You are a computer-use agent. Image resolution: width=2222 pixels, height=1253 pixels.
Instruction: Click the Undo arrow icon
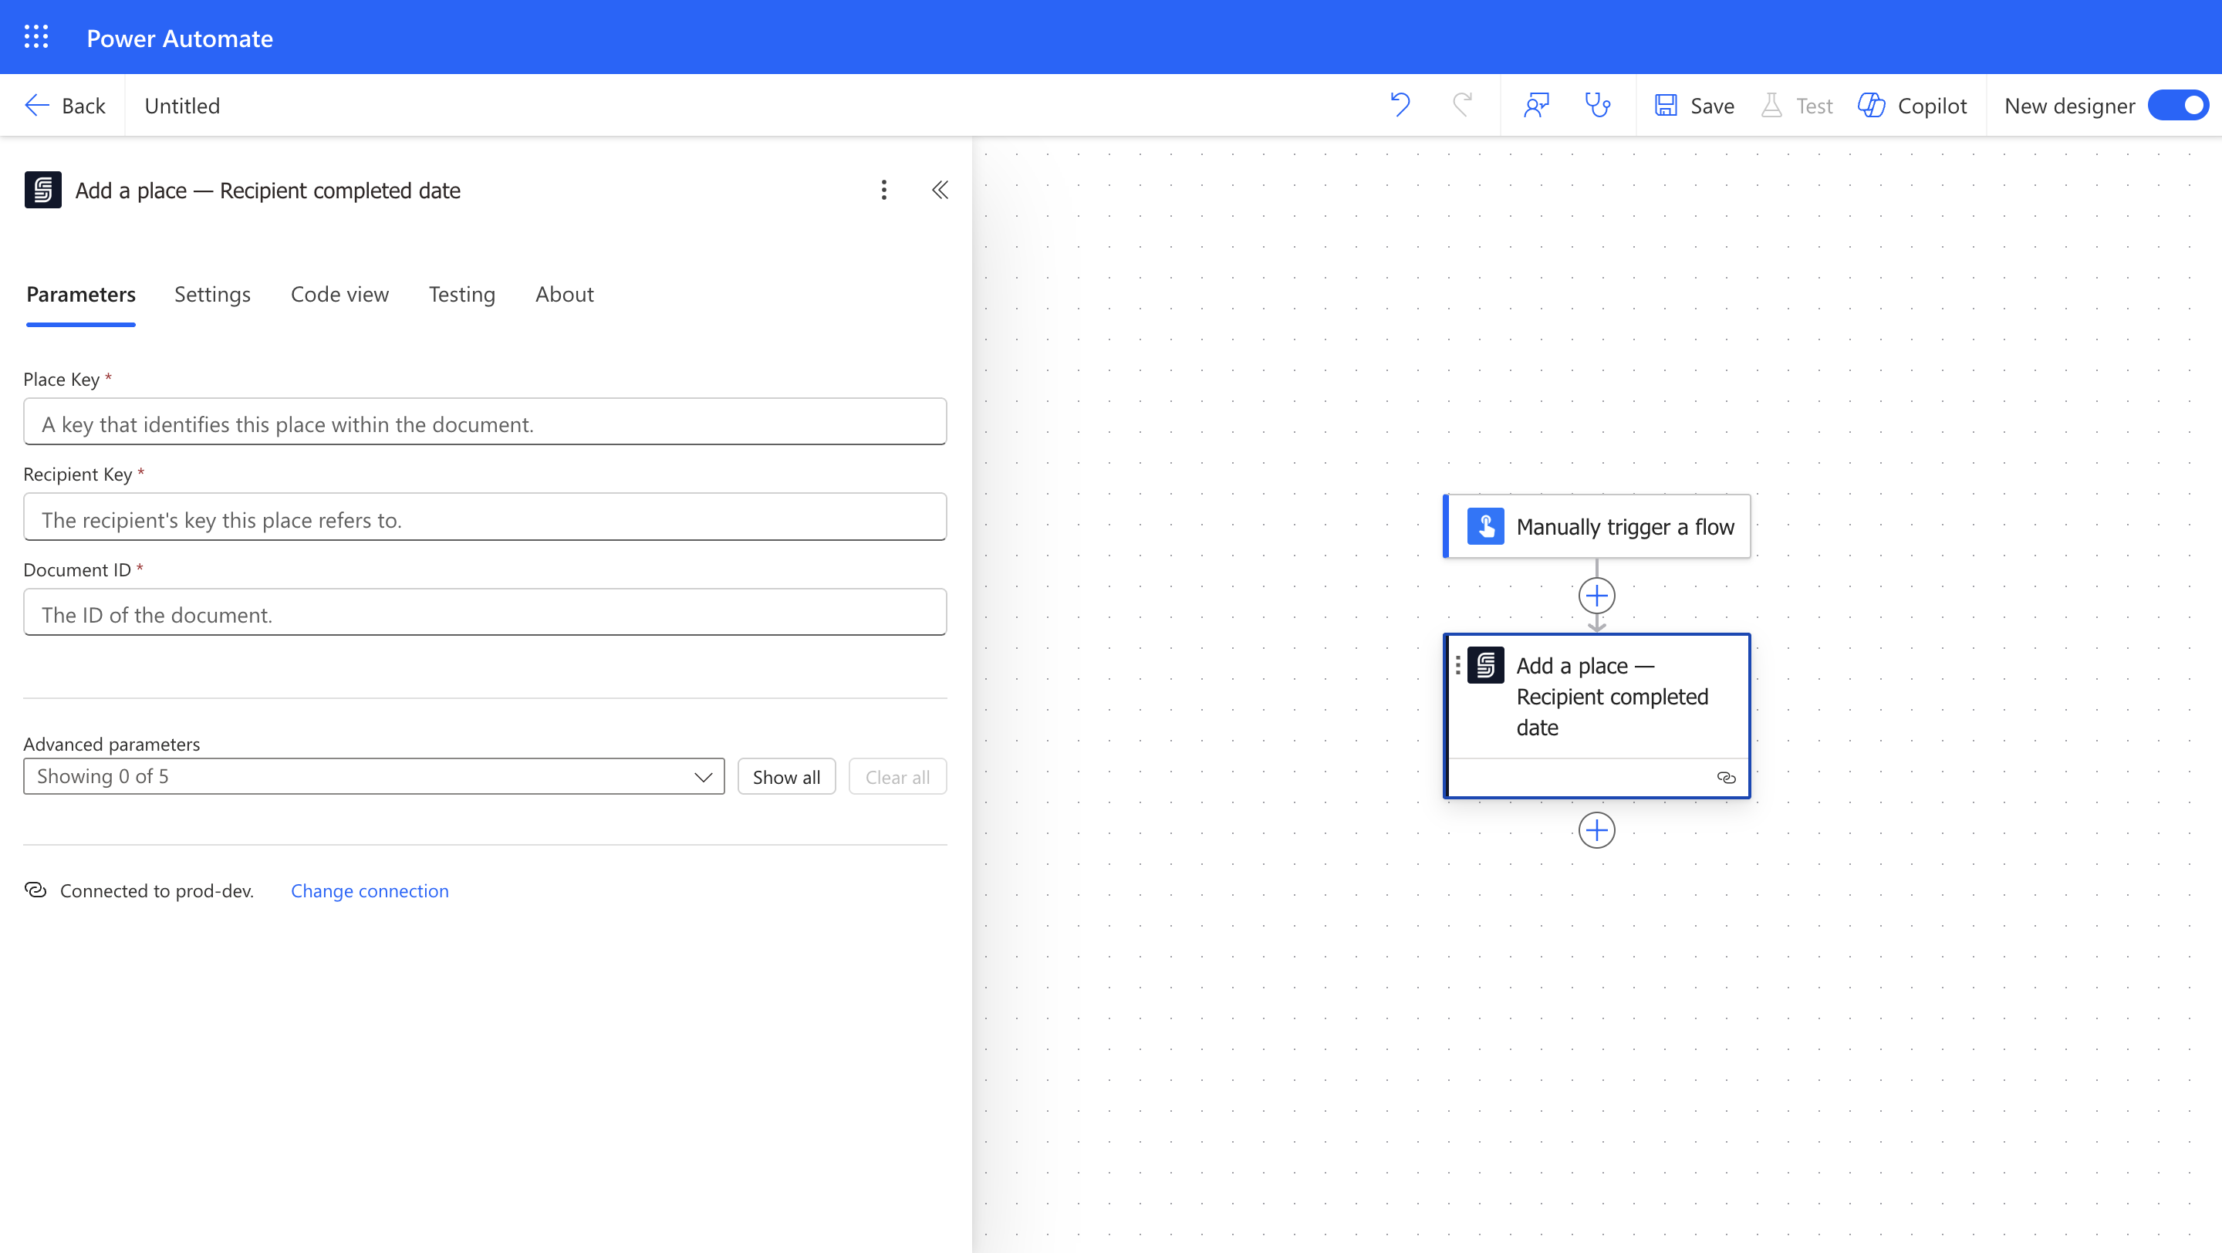tap(1400, 105)
